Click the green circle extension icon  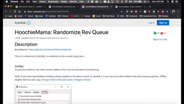[154, 12]
